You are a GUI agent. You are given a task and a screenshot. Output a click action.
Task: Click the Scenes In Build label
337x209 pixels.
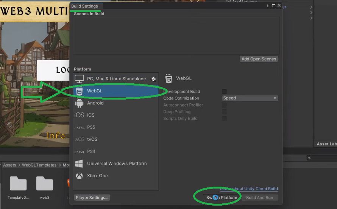[89, 14]
